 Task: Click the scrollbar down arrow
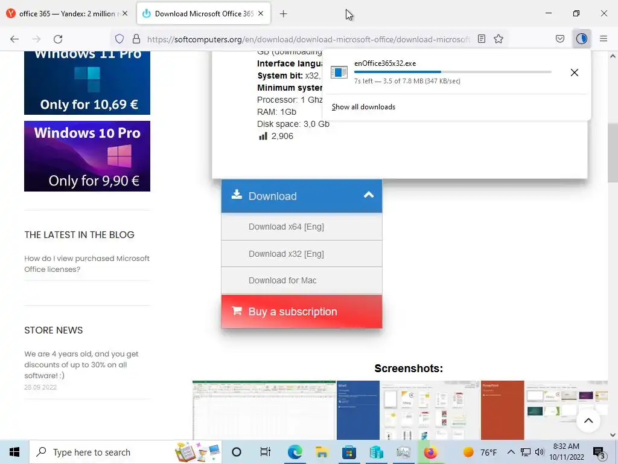click(x=613, y=435)
